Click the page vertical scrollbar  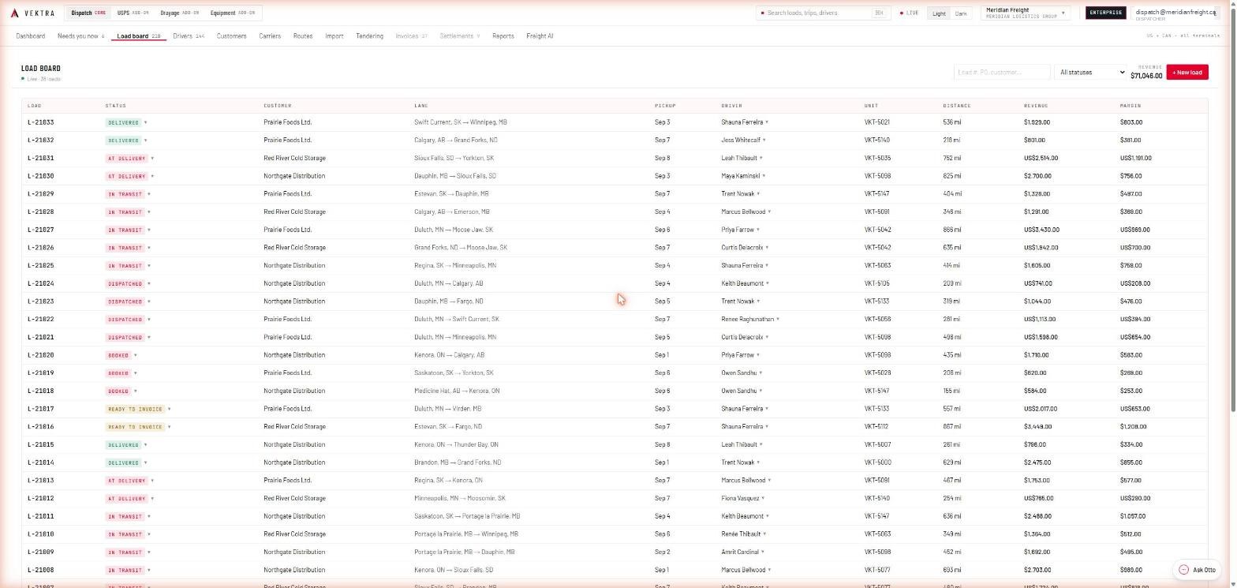click(1233, 205)
